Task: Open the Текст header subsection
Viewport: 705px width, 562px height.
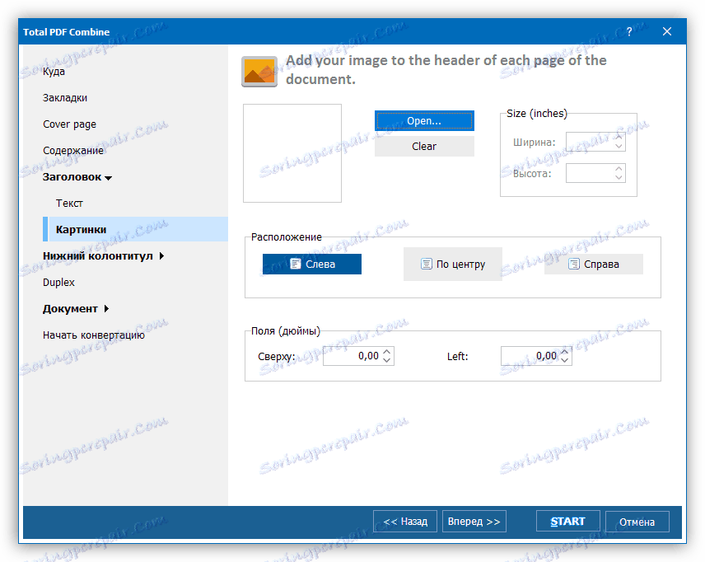Action: (x=69, y=204)
